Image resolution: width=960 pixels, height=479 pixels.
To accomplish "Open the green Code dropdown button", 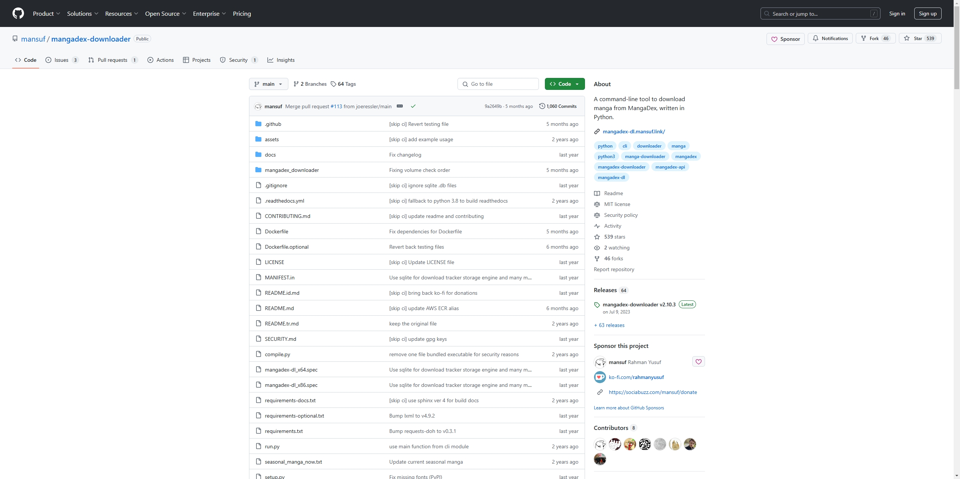I will (x=564, y=84).
